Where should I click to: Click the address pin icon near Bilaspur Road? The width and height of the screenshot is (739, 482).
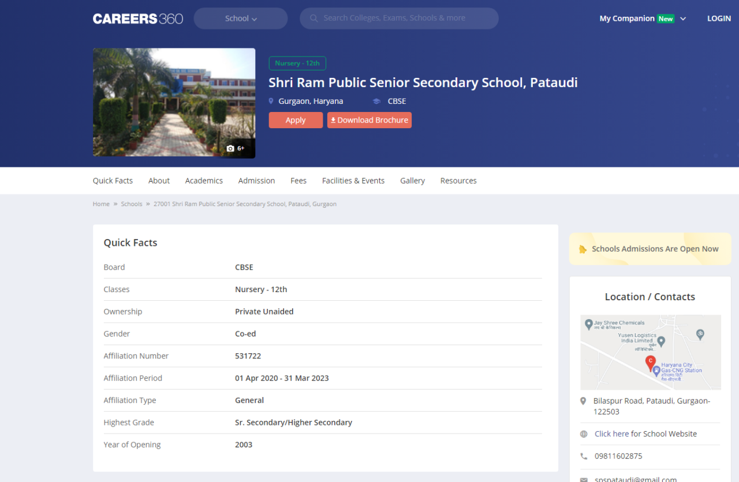583,401
